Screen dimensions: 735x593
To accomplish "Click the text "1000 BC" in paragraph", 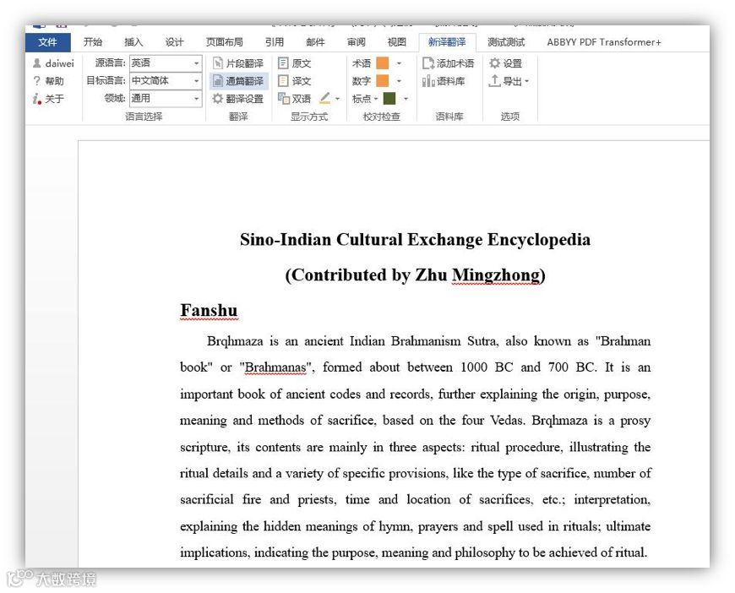I will click(x=487, y=367).
